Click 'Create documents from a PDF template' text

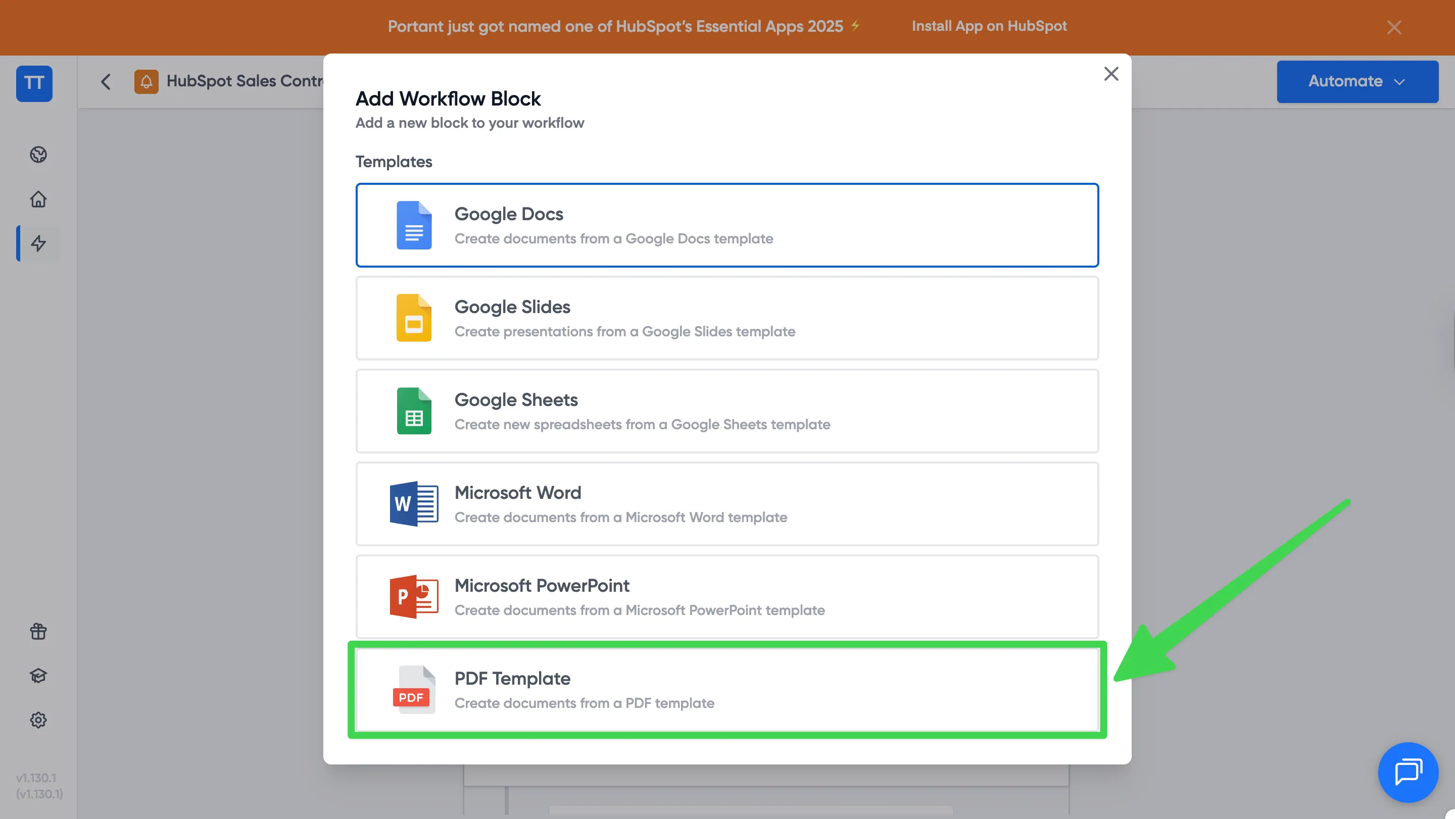coord(584,703)
